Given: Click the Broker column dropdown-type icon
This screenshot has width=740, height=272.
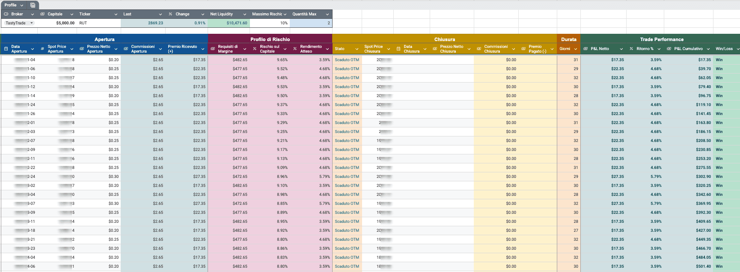Looking at the screenshot, I should pos(6,14).
